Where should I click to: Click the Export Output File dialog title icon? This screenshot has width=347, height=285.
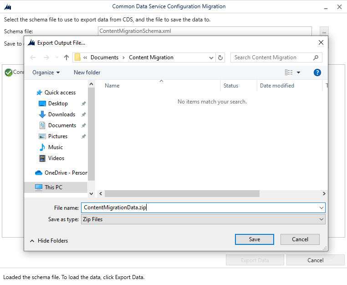click(31, 42)
